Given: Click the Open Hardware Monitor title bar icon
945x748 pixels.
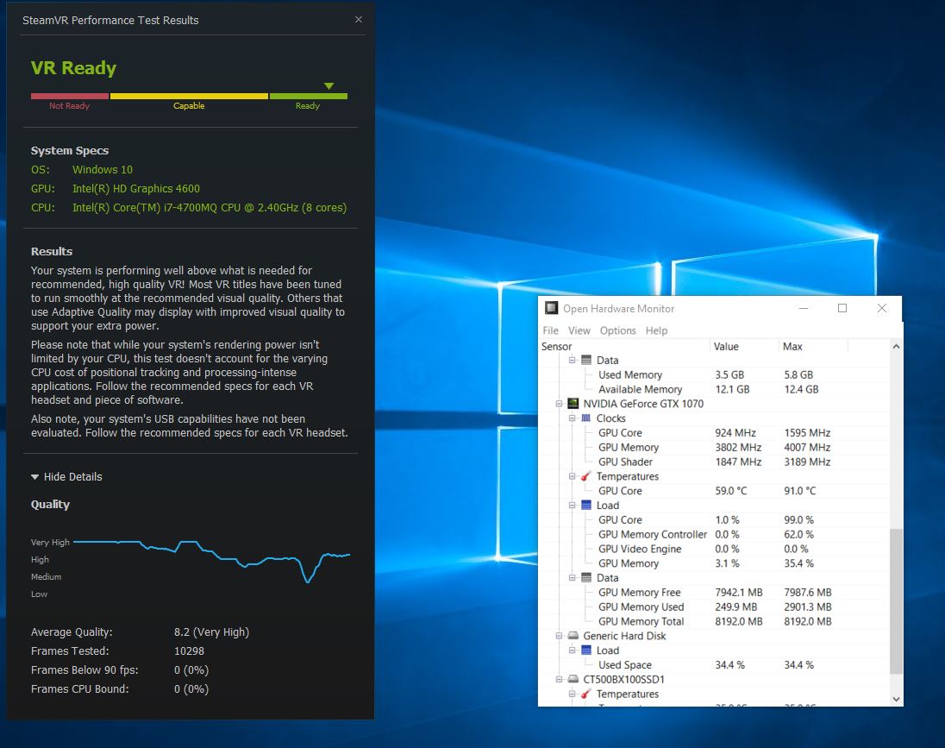Looking at the screenshot, I should 551,308.
